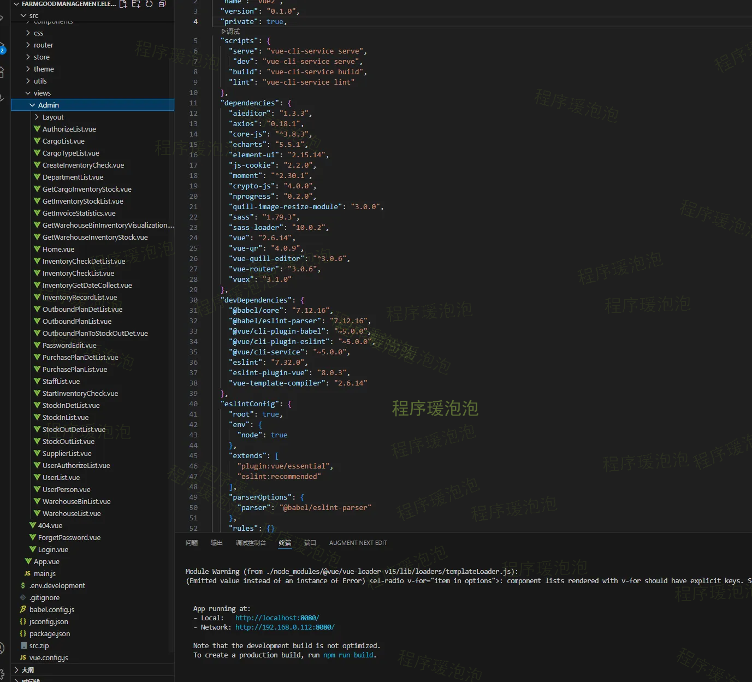
Task: Click the Babel icon of babel.config.js
Action: coord(23,609)
